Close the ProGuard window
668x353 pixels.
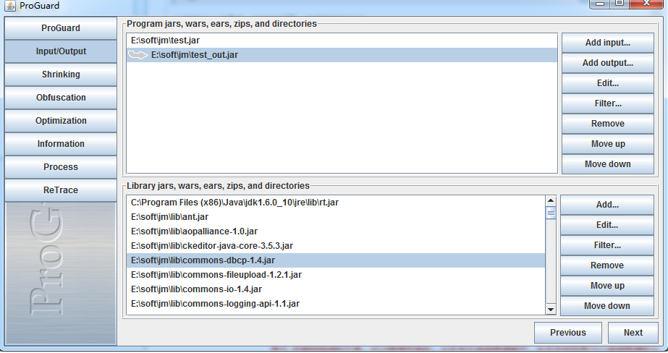tap(646, 4)
